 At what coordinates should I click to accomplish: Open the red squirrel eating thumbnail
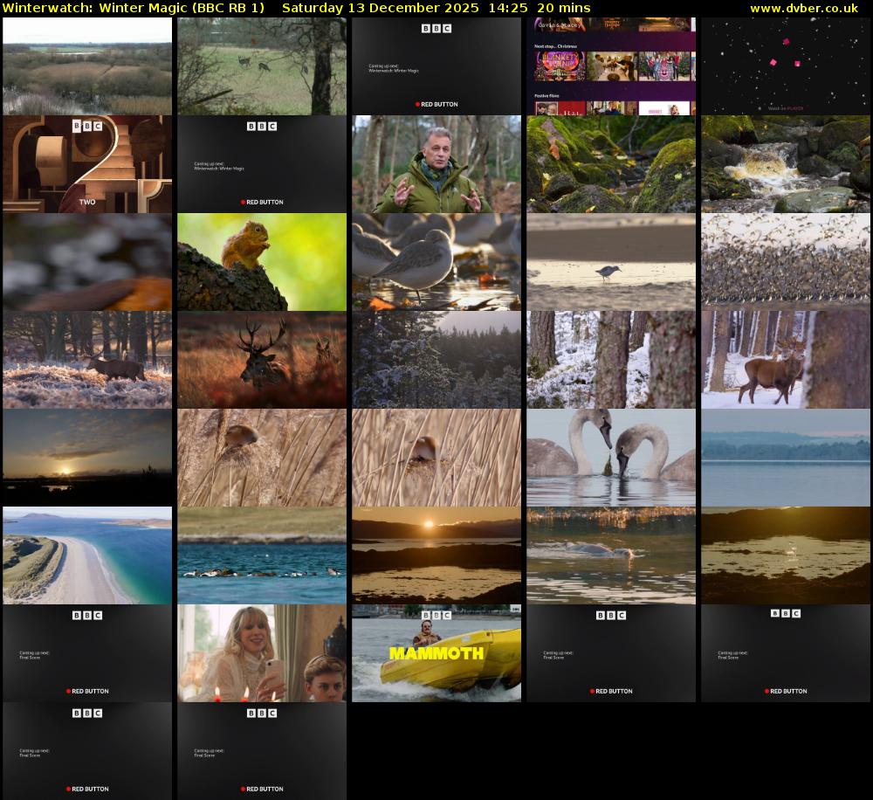click(262, 262)
